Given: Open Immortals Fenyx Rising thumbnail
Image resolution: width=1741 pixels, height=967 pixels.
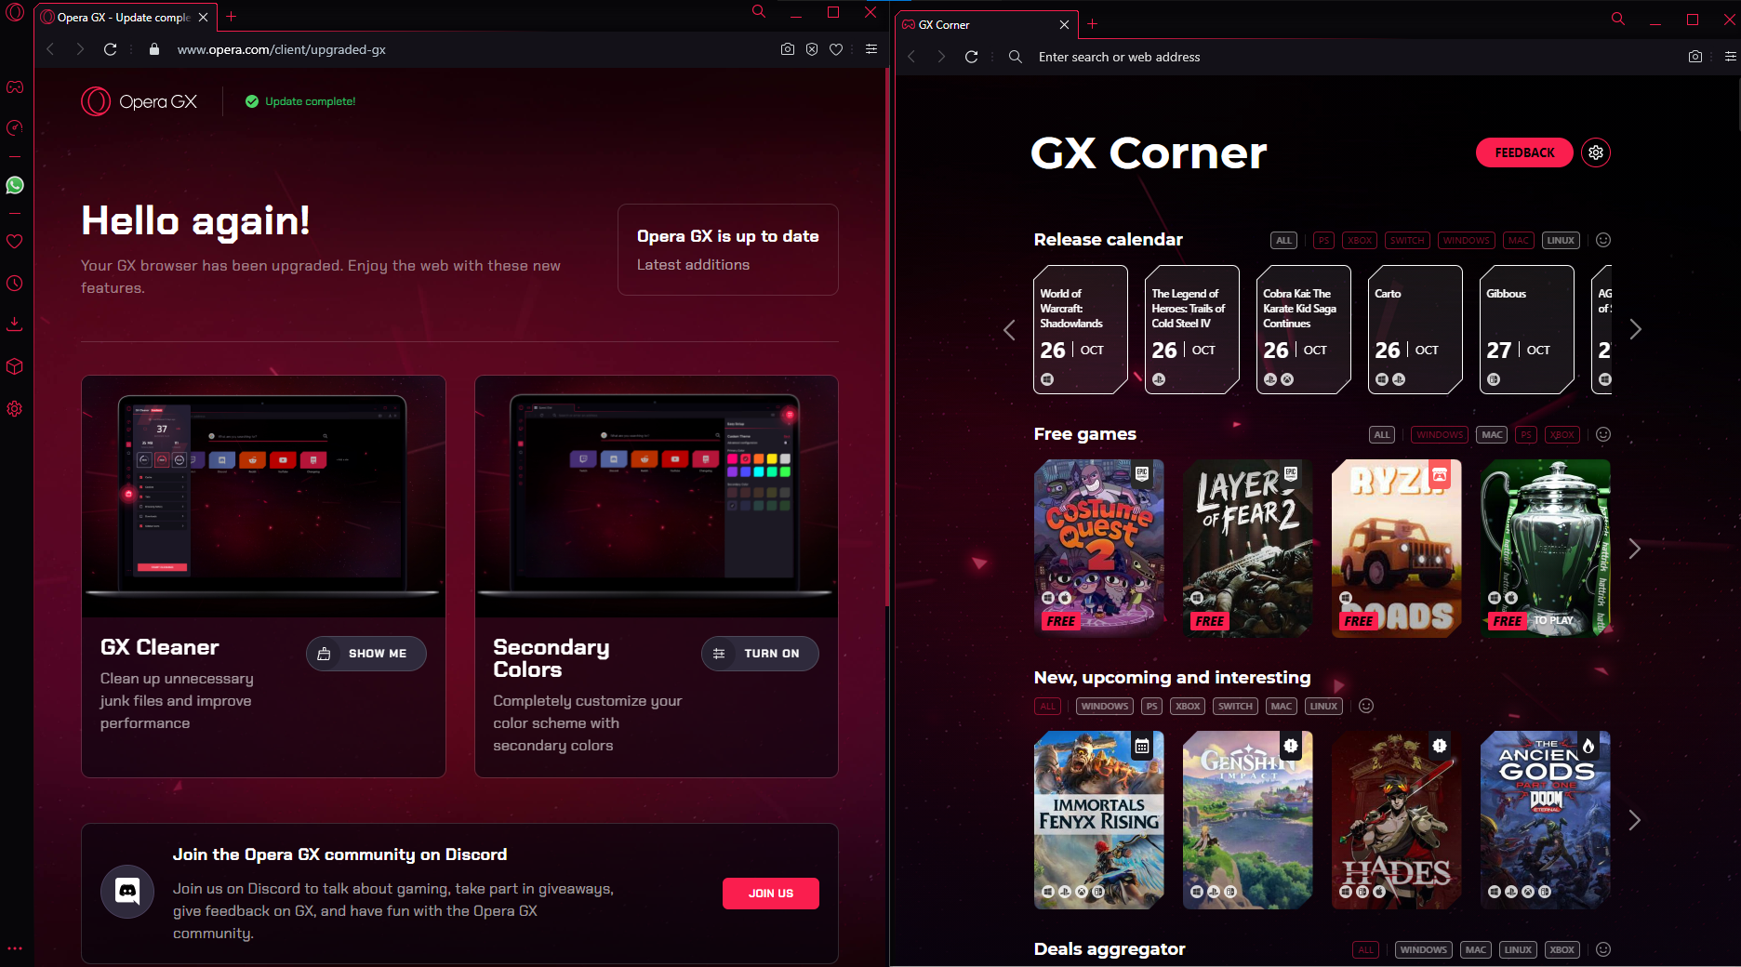Looking at the screenshot, I should [x=1099, y=820].
